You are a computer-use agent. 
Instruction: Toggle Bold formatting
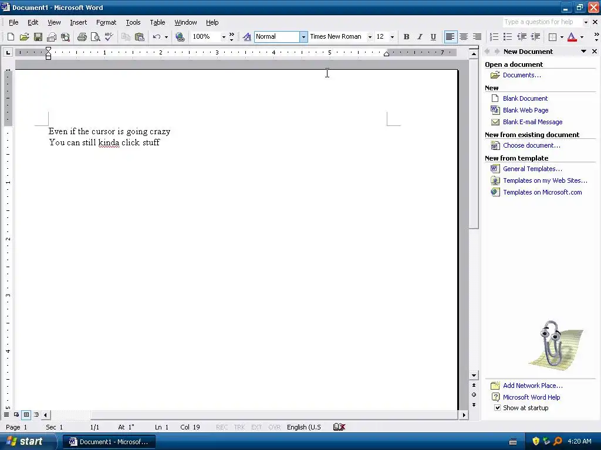click(x=406, y=37)
